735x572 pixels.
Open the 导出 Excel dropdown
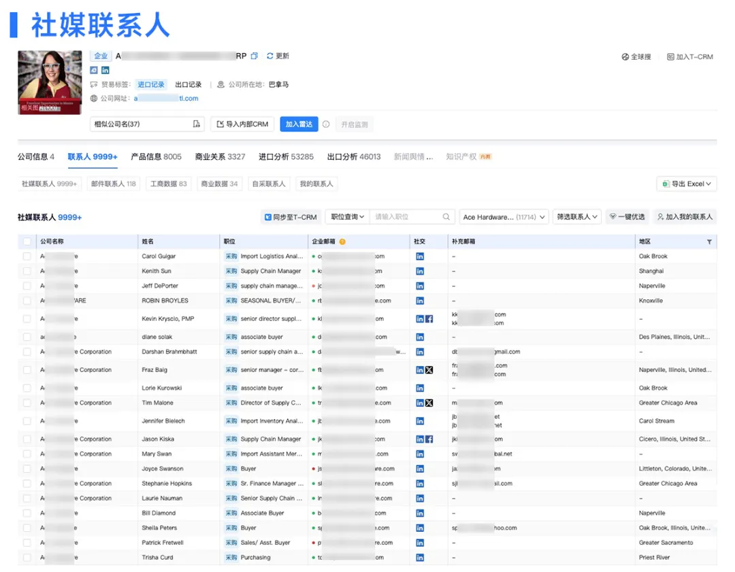687,184
